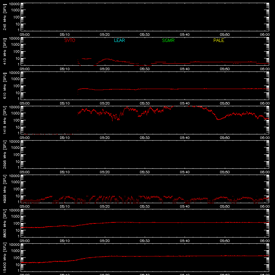Click 05:20 tick label under 610 MHz panel
Viewport: 275px width, 275px height.
click(x=105, y=103)
